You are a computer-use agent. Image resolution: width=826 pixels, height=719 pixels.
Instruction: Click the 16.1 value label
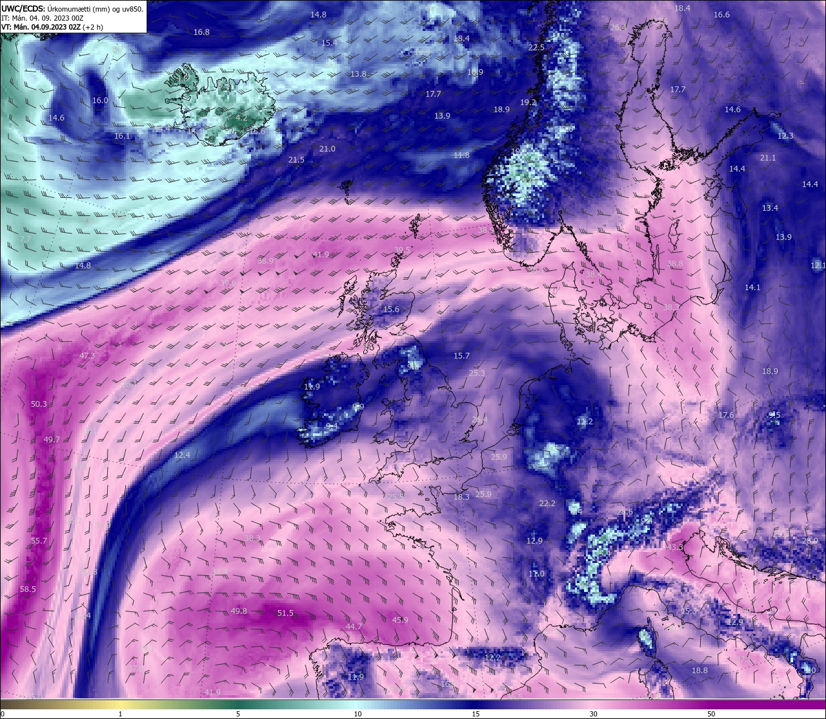[122, 135]
